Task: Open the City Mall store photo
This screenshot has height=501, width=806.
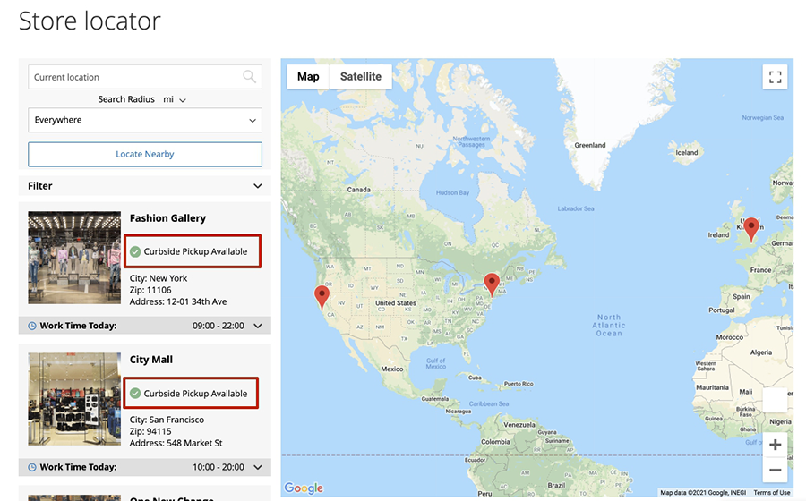Action: [74, 399]
